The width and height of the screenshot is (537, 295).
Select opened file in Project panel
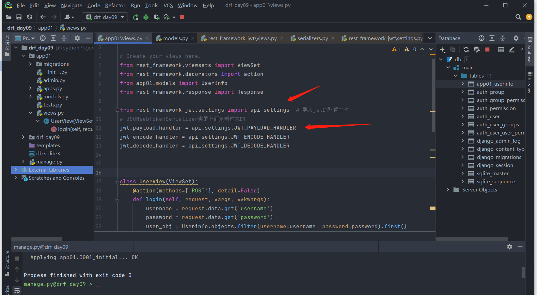pos(43,38)
